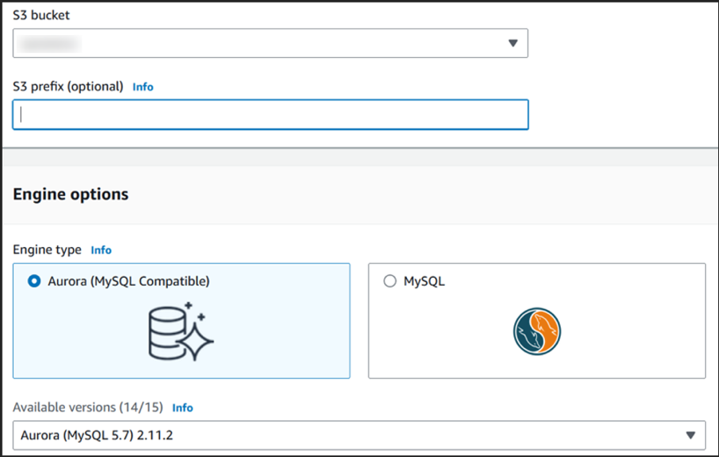Click the available versions dropdown arrow
This screenshot has height=457, width=719.
click(x=691, y=435)
